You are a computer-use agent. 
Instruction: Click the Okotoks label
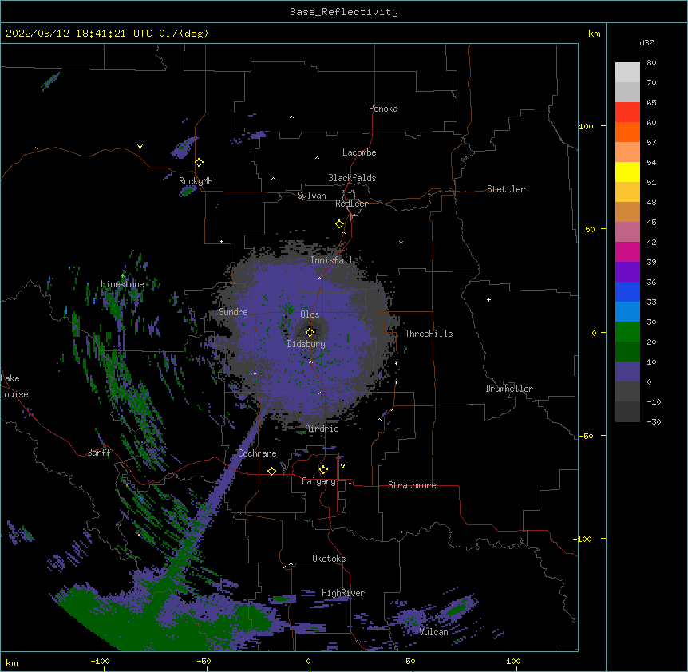pyautogui.click(x=329, y=559)
